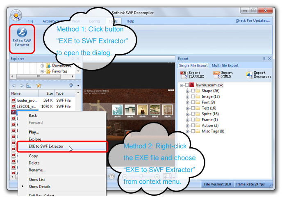Select the LESCOL_e... SWF file icon

click(14, 106)
